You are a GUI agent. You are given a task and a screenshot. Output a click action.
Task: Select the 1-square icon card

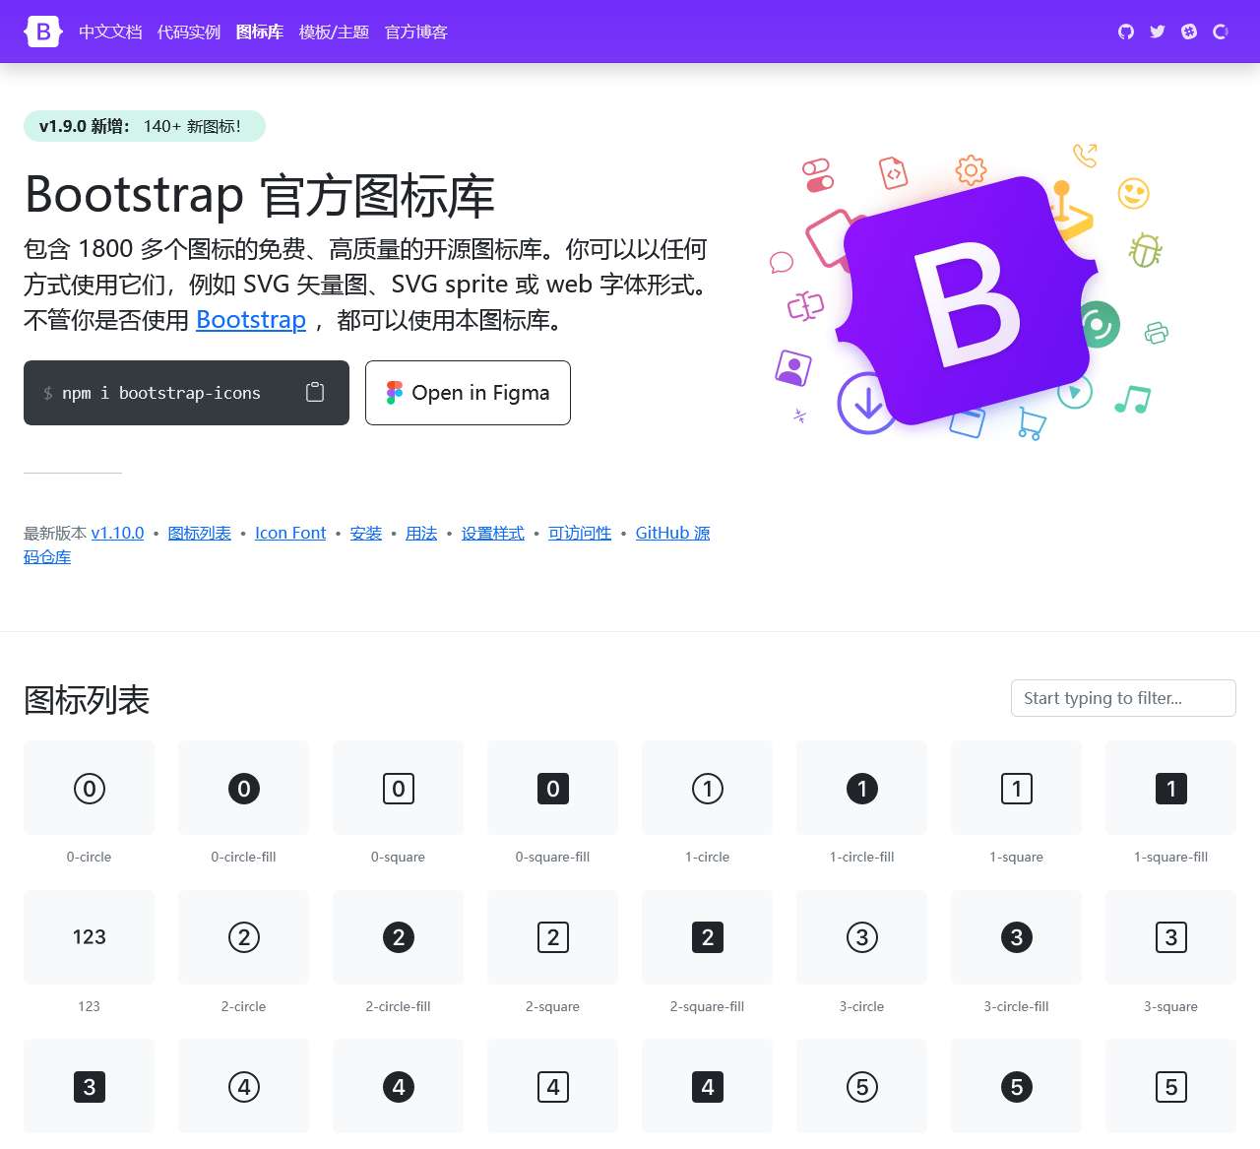tap(1017, 804)
